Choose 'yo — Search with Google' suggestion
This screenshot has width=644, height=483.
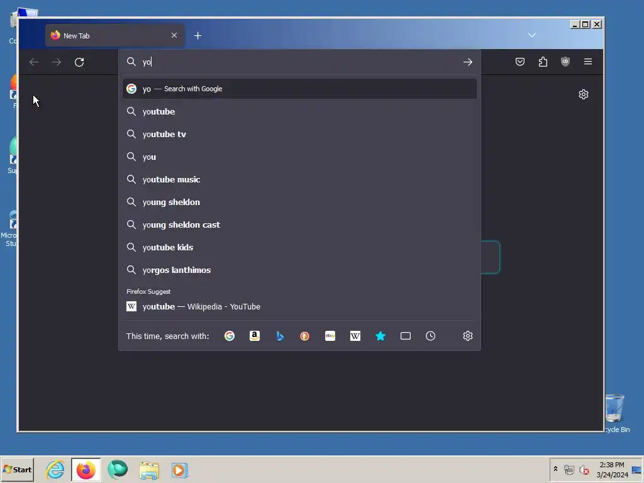(299, 89)
